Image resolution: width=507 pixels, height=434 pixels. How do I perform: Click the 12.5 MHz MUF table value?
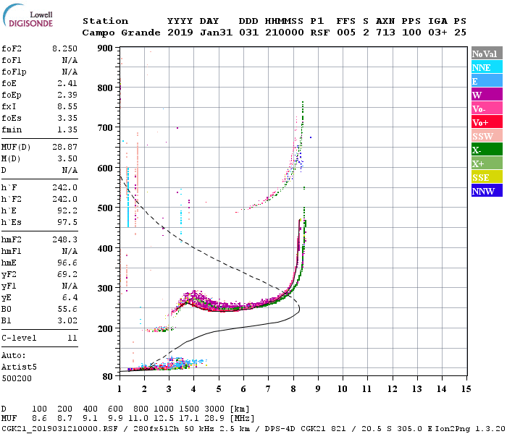164,419
